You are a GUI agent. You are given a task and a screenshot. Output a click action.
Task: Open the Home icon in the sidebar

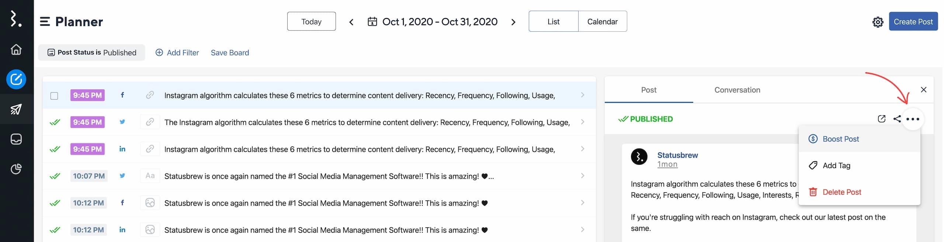16,49
